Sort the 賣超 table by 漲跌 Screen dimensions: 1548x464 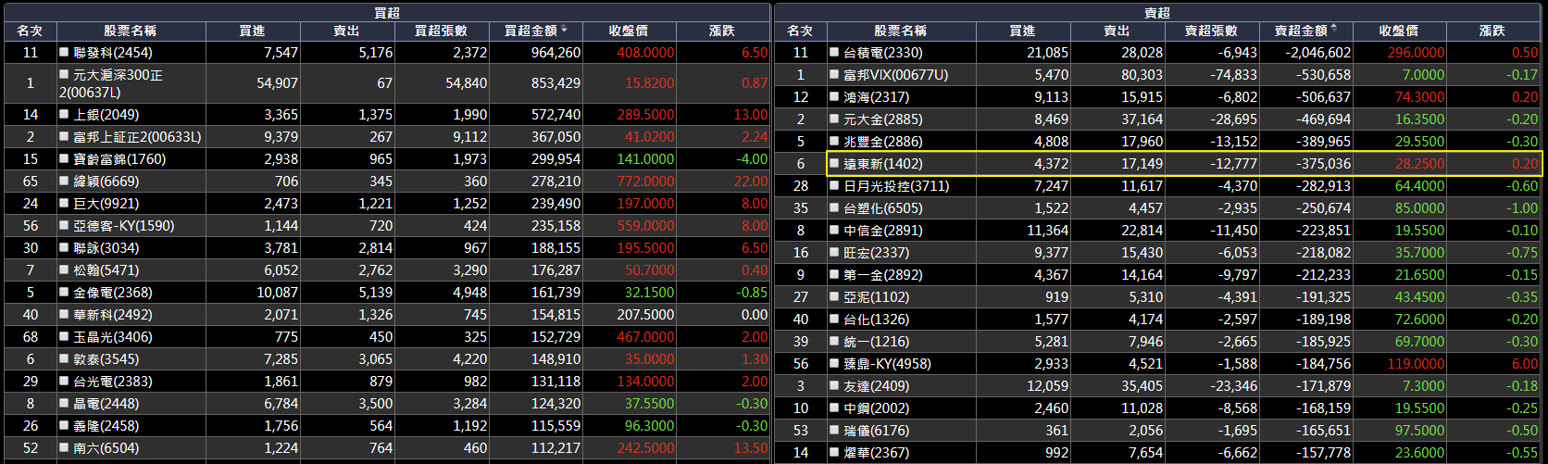(1492, 31)
